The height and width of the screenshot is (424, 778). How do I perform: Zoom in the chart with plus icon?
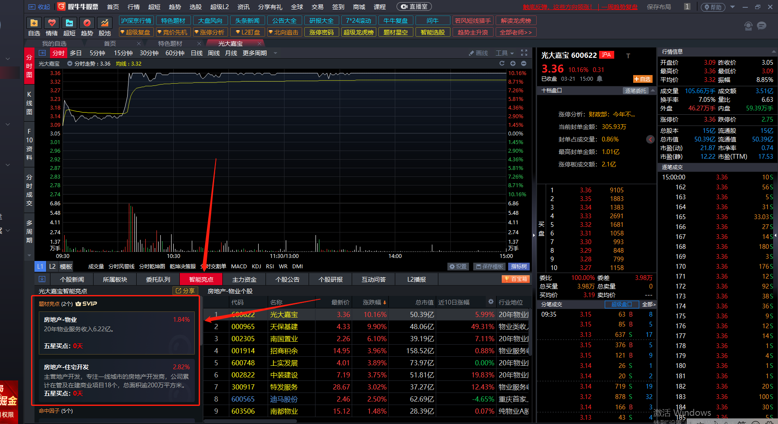(x=513, y=63)
